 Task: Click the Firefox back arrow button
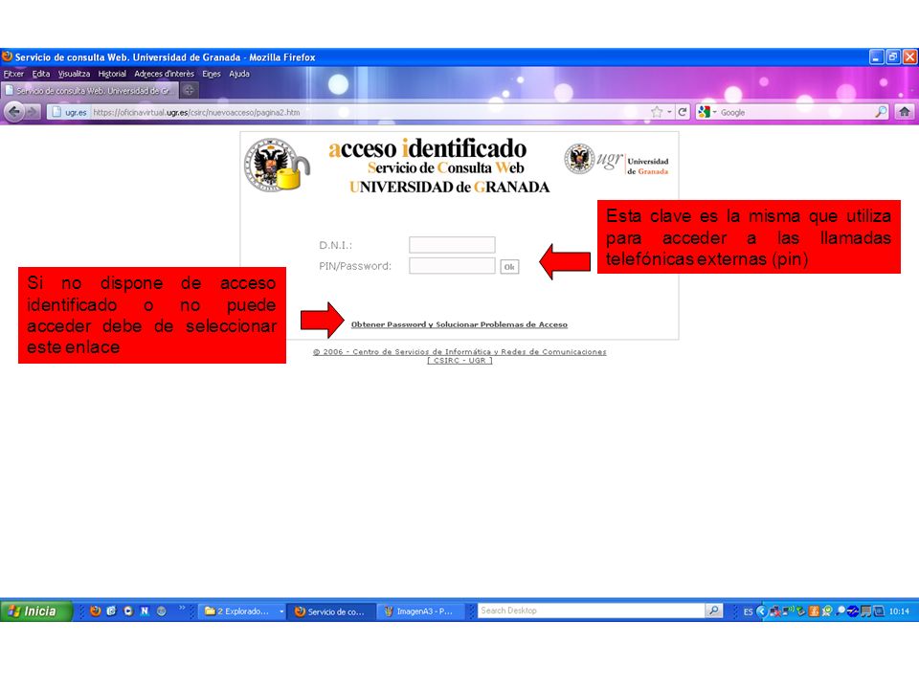click(14, 112)
